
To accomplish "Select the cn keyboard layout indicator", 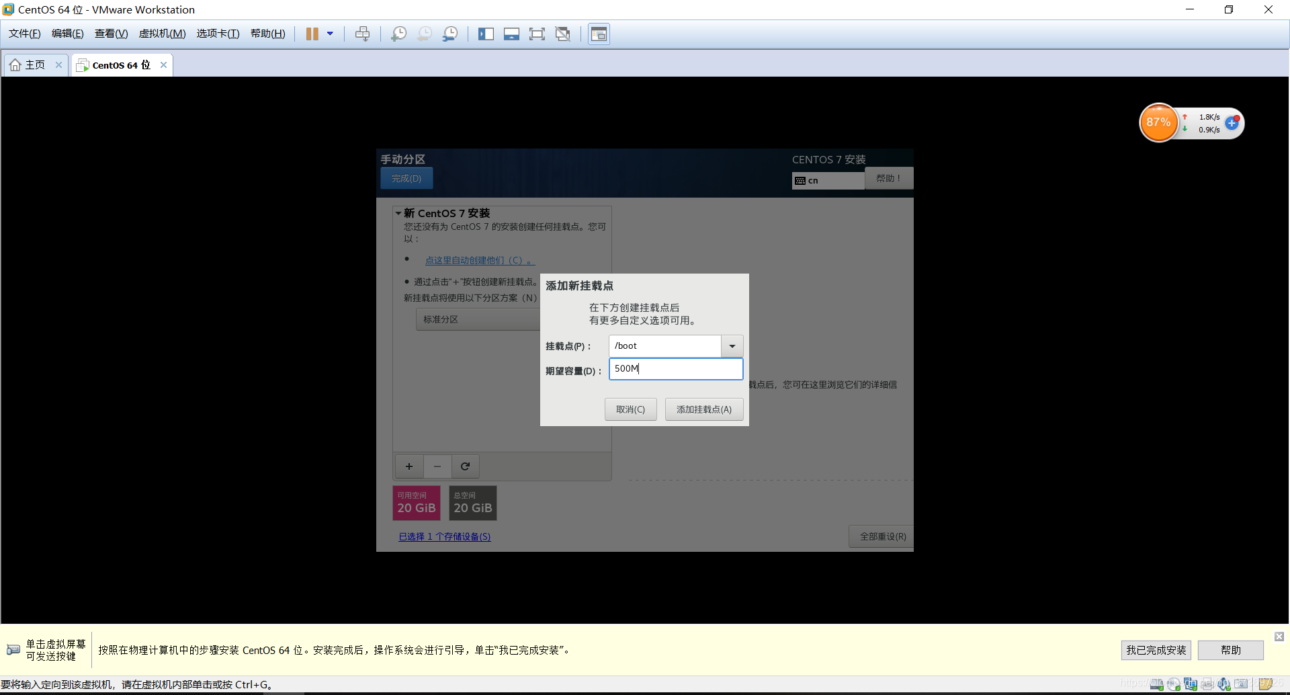I will [828, 180].
